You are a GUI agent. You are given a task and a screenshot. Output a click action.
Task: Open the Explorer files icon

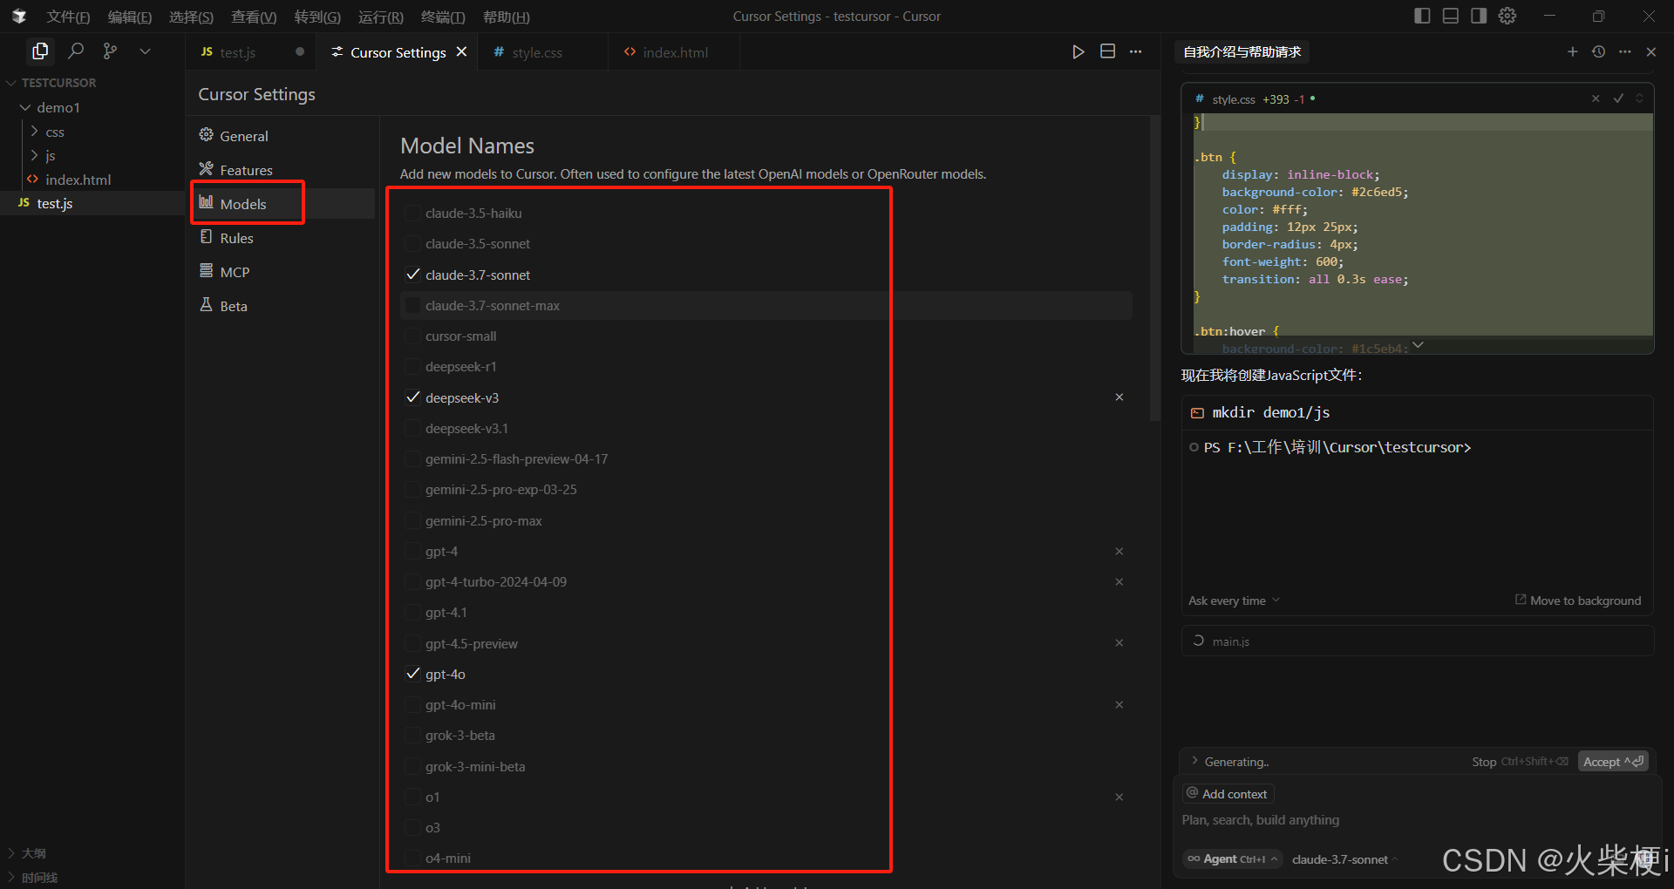(x=40, y=51)
